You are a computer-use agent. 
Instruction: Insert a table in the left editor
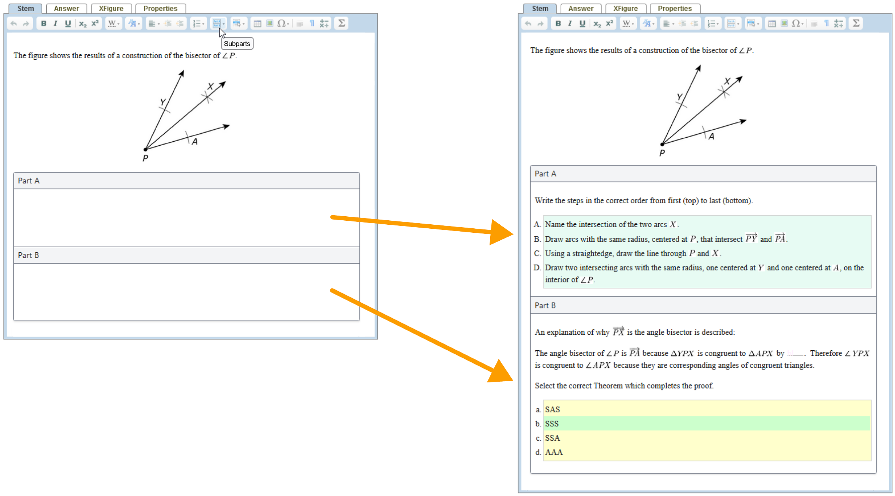pyautogui.click(x=257, y=24)
